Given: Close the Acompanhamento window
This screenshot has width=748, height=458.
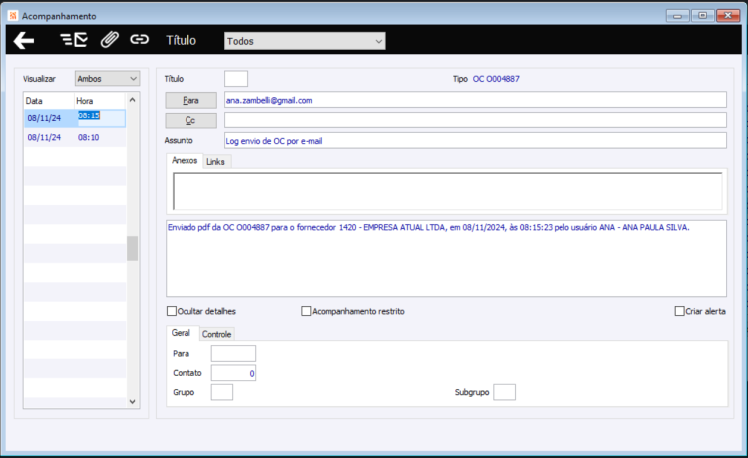Looking at the screenshot, I should click(x=728, y=16).
